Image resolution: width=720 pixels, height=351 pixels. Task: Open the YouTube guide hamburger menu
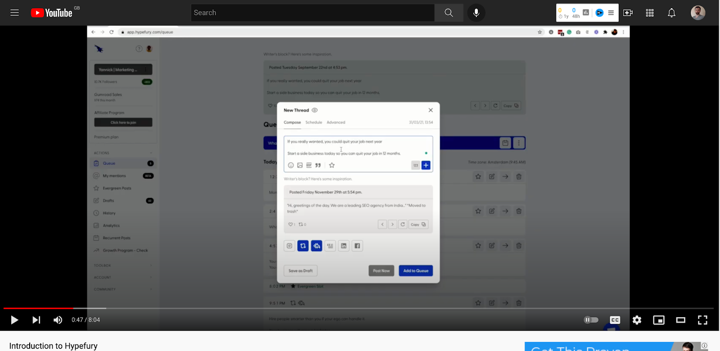(14, 13)
